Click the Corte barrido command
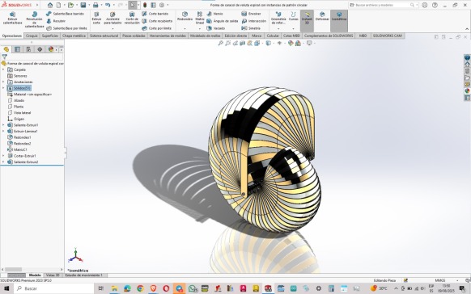 [x=155, y=14]
